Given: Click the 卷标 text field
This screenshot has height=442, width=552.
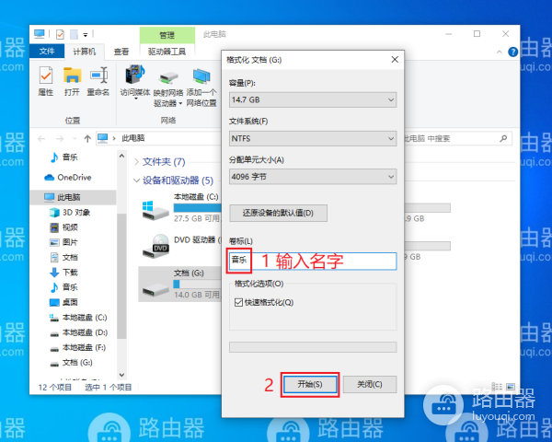Looking at the screenshot, I should pyautogui.click(x=313, y=262).
